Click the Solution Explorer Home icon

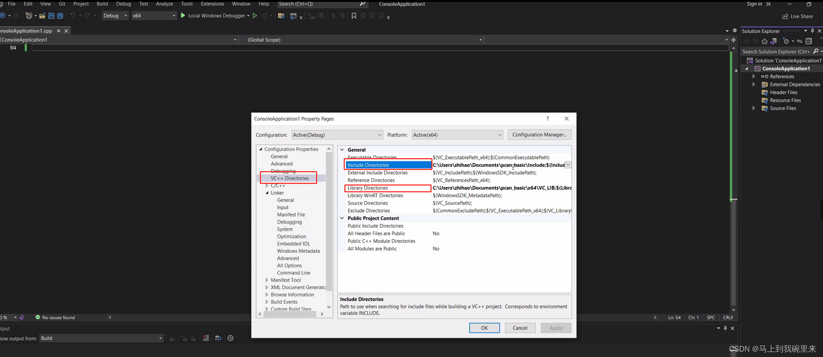(x=765, y=41)
